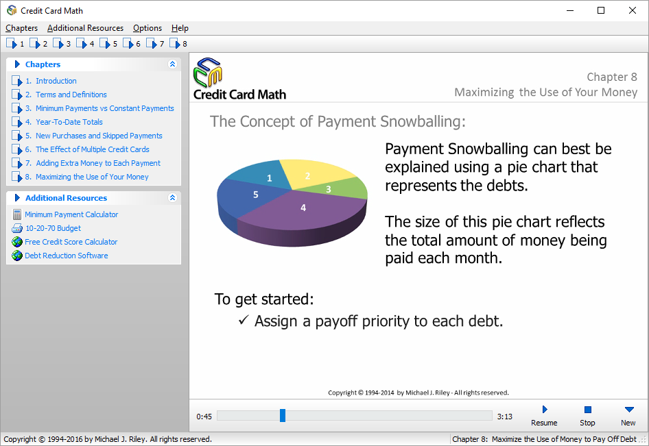Click page icon beside Maximizing Use of Money
The height and width of the screenshot is (446, 649).
(x=17, y=177)
